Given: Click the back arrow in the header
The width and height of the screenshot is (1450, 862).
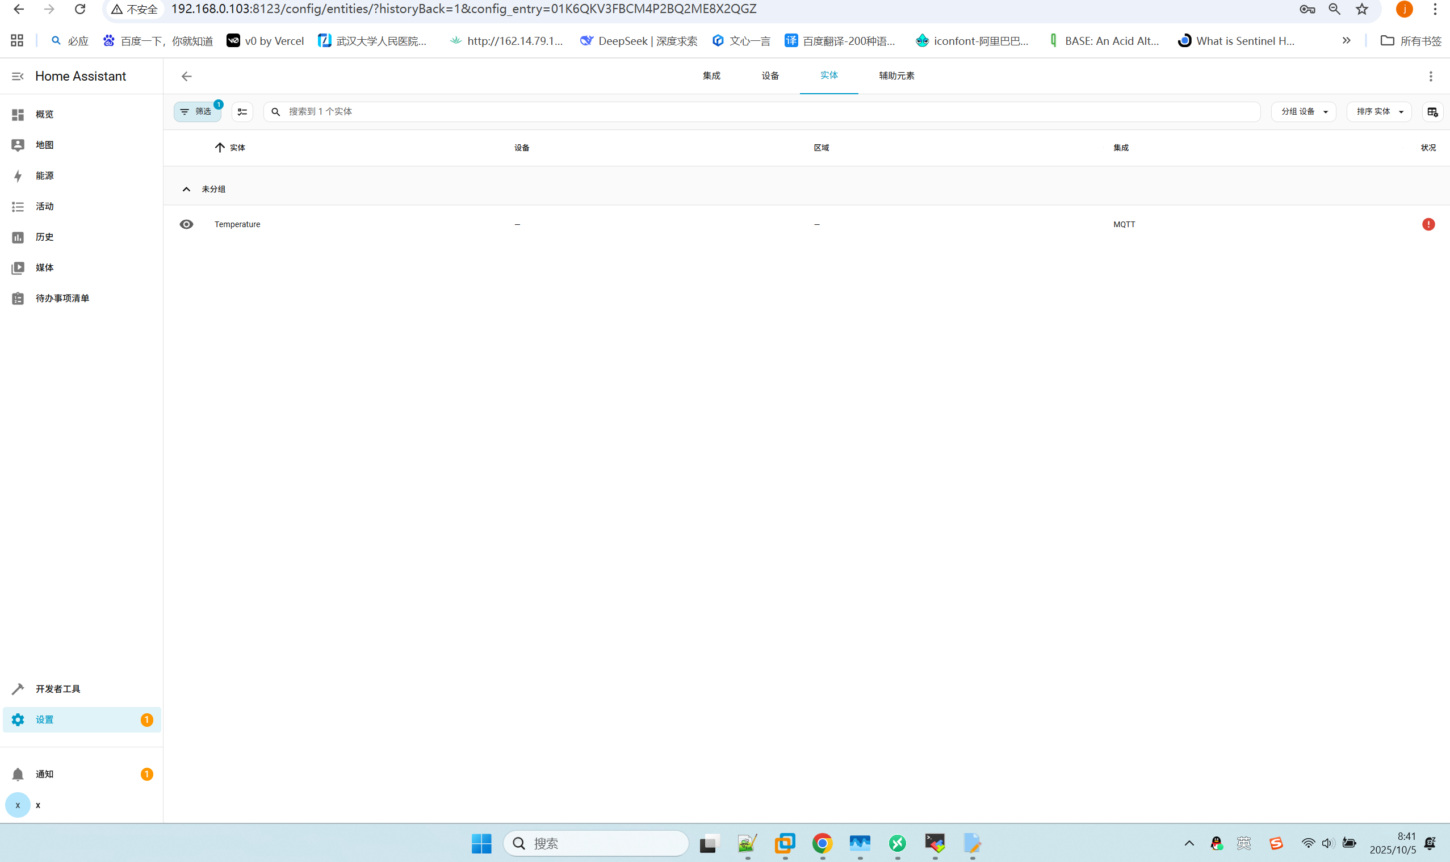Looking at the screenshot, I should pos(186,76).
